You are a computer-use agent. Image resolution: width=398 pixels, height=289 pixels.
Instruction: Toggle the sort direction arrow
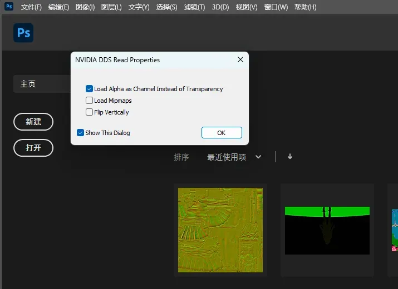(x=290, y=157)
